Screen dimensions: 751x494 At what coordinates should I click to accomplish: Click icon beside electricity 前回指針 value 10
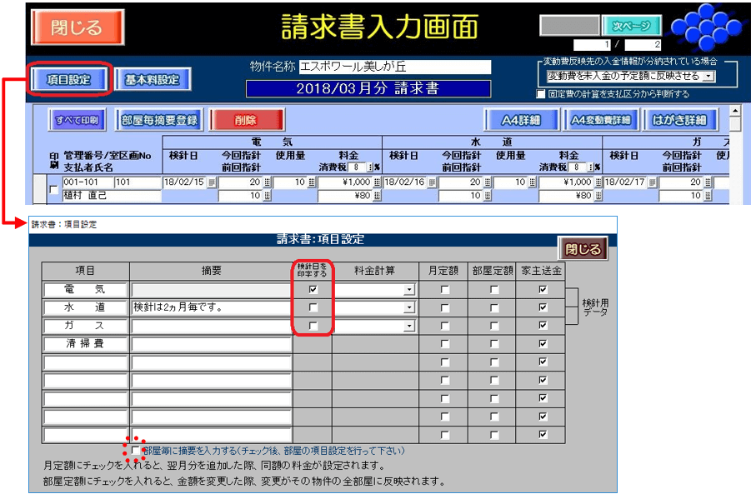click(x=268, y=196)
